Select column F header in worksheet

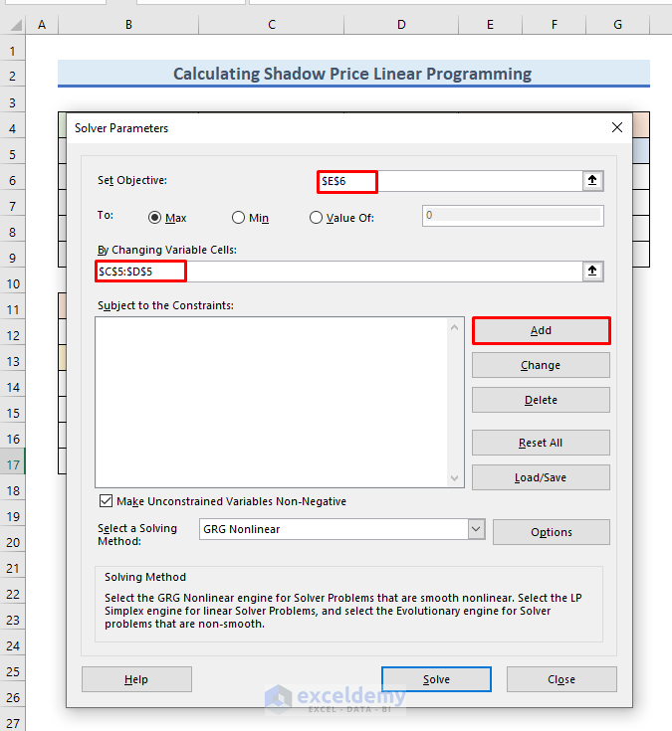(554, 25)
